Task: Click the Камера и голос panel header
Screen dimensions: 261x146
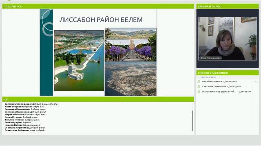Action: click(228, 6)
